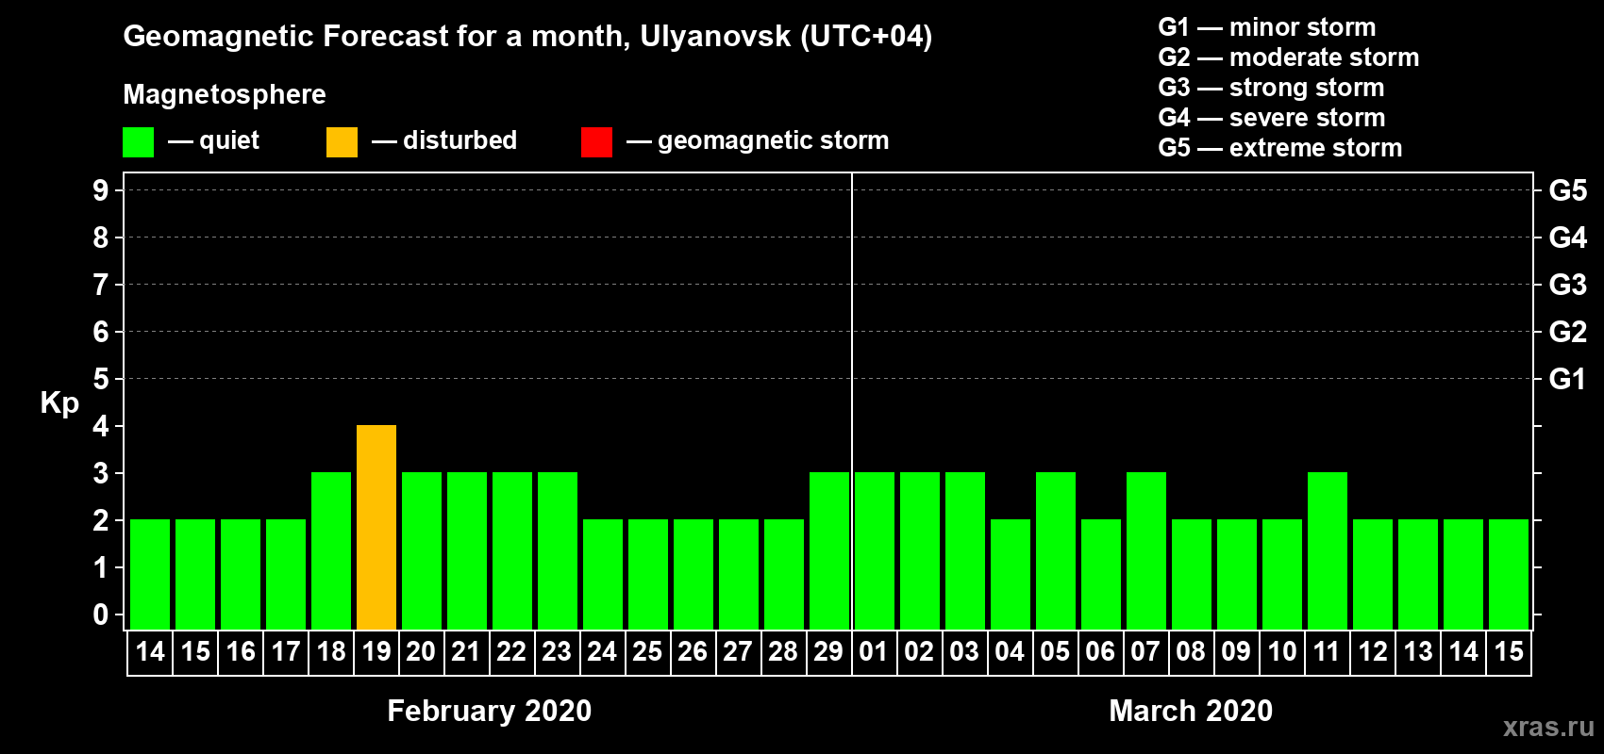1604x754 pixels.
Task: Click the right axis G4 label
Action: (1567, 238)
